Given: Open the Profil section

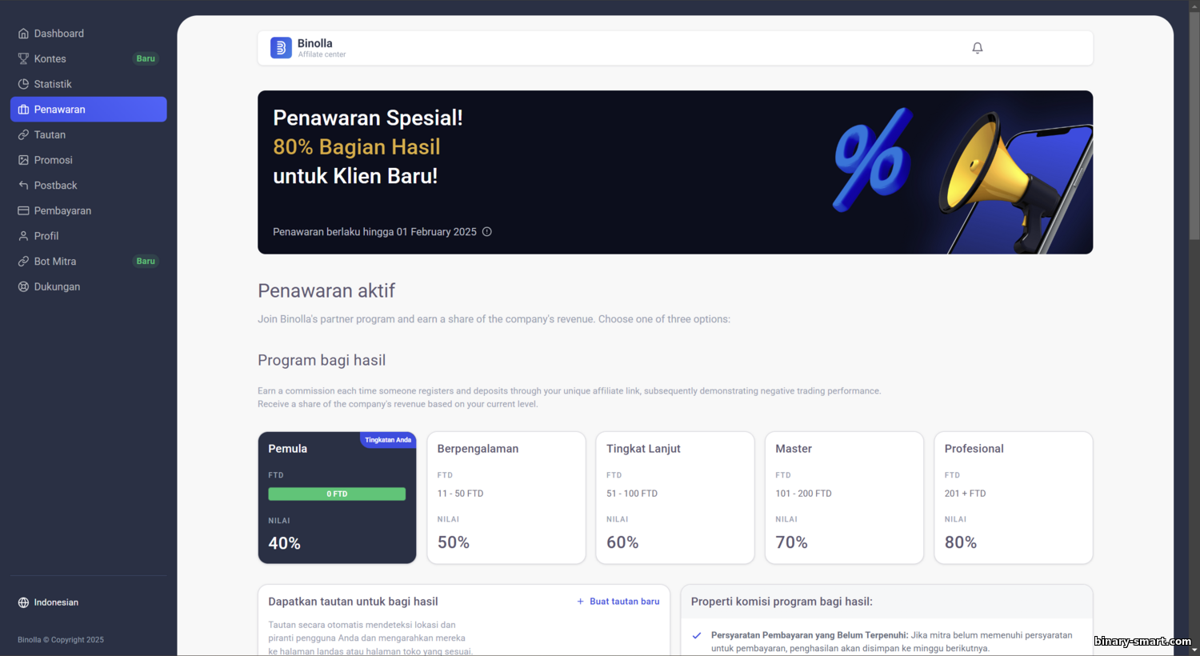Looking at the screenshot, I should click(88, 236).
